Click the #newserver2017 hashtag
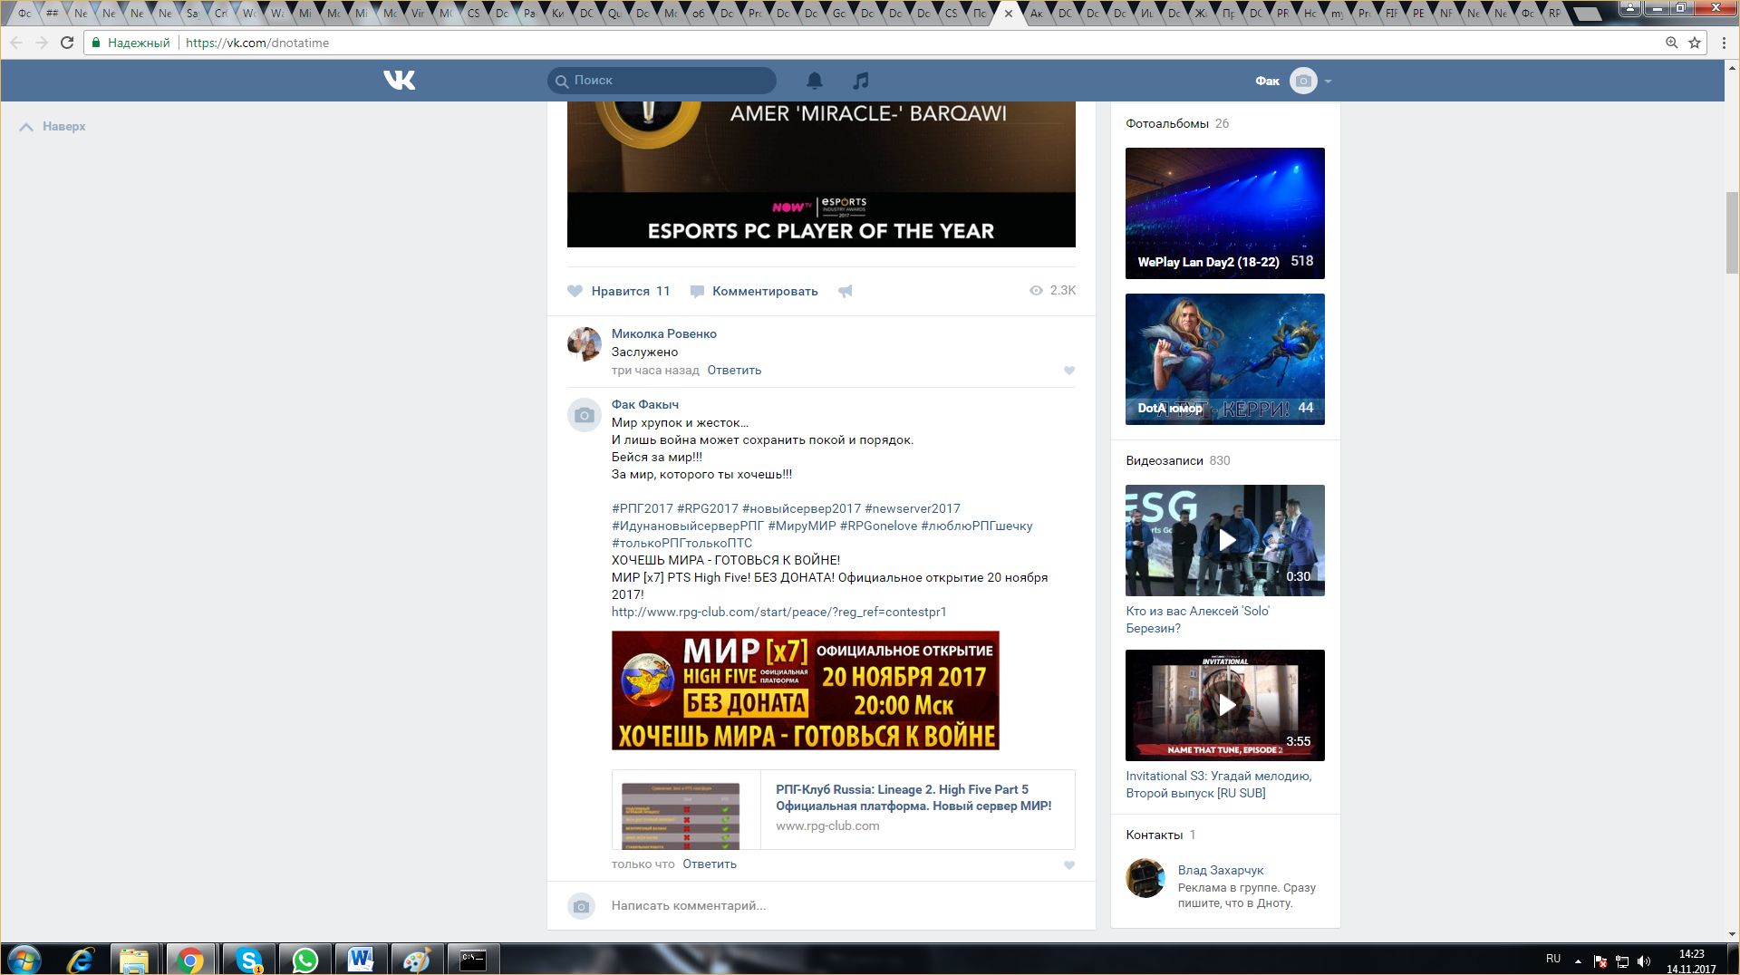 click(913, 508)
